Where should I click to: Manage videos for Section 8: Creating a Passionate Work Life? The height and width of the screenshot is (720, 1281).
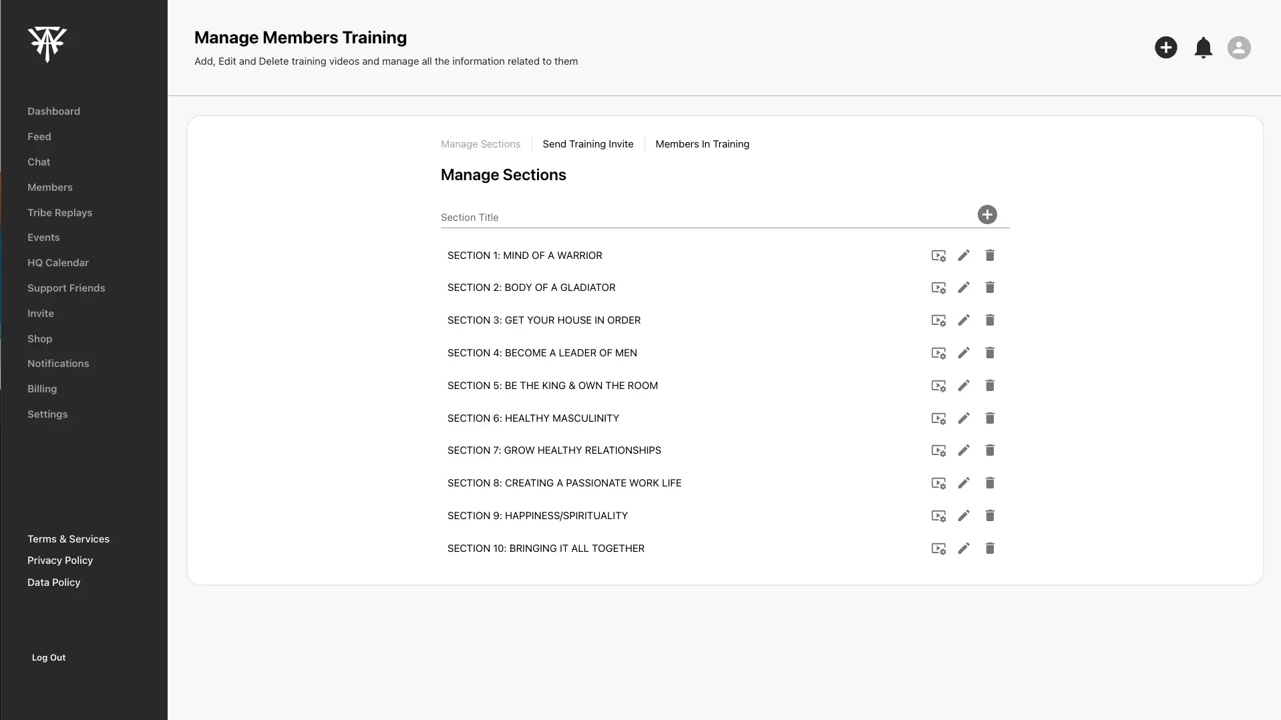tap(938, 483)
